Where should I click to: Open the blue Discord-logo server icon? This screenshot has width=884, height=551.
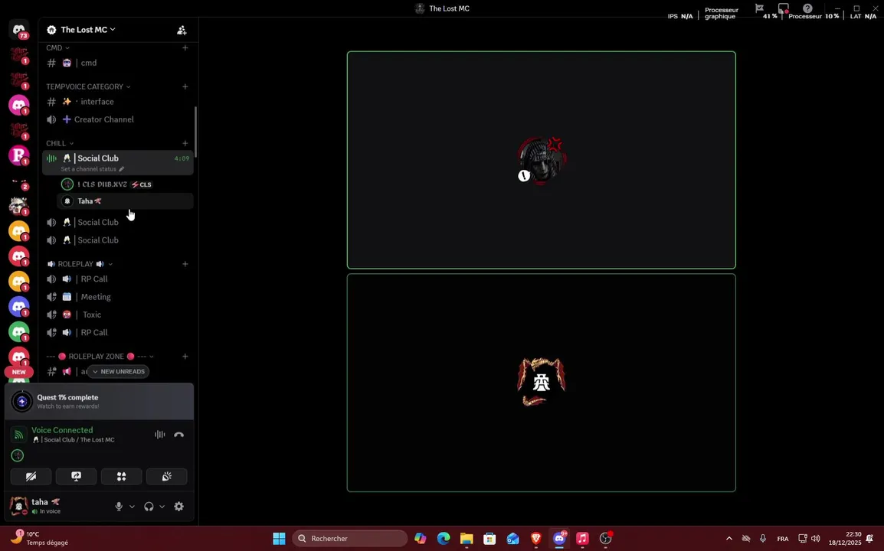pyautogui.click(x=18, y=306)
